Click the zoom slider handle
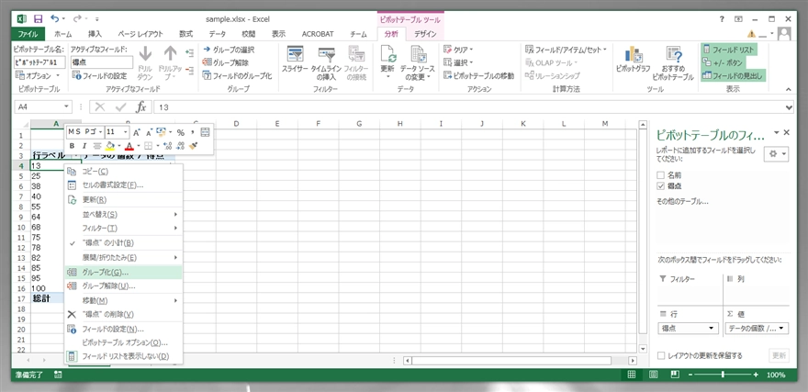808x392 pixels. tap(723, 375)
